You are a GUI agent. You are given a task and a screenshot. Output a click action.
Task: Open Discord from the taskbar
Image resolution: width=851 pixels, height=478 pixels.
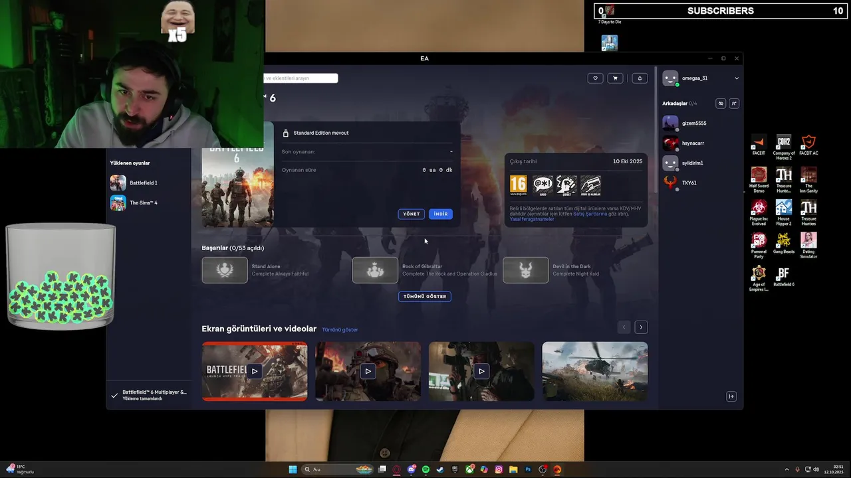(411, 469)
